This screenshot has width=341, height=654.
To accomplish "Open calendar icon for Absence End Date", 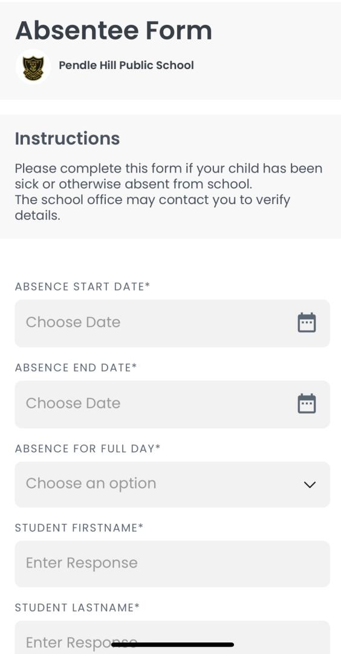I will click(x=307, y=403).
